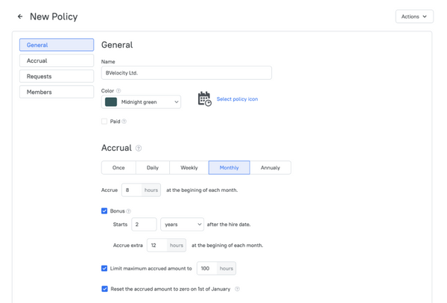Switch to the Accrual sidebar section
Viewport: 447px width, 303px height.
click(x=57, y=61)
